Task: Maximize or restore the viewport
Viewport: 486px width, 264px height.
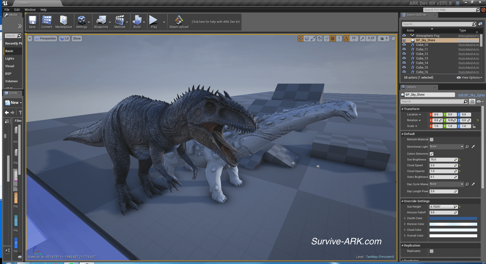Action: pos(393,39)
